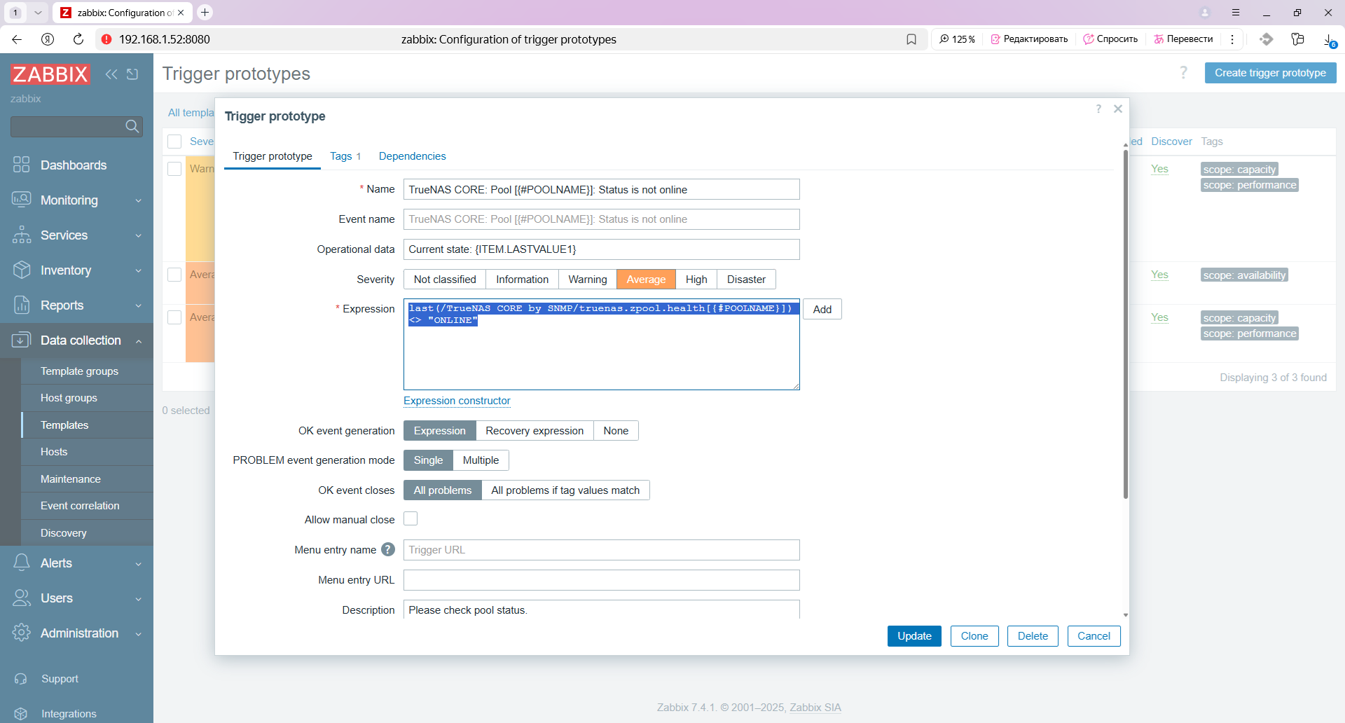Set severity to High
The height and width of the screenshot is (723, 1345).
click(696, 280)
